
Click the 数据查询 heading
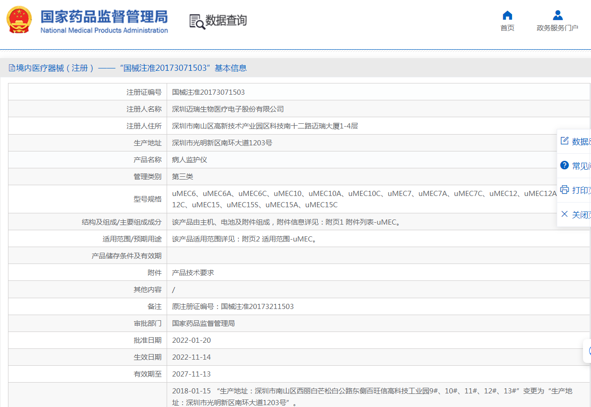pos(226,21)
